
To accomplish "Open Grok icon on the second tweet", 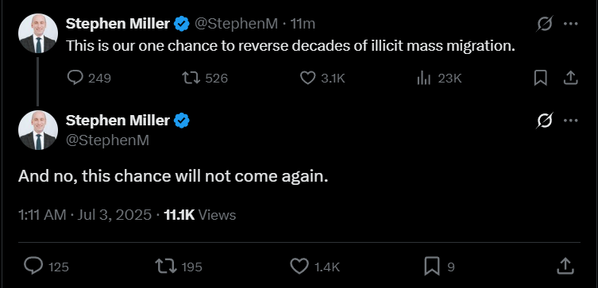I will pyautogui.click(x=544, y=121).
